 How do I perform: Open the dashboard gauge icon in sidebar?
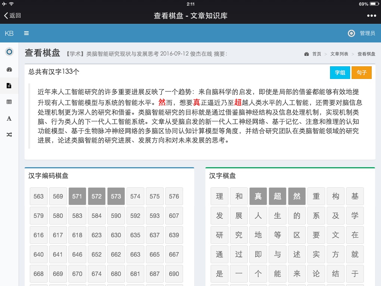click(x=9, y=69)
